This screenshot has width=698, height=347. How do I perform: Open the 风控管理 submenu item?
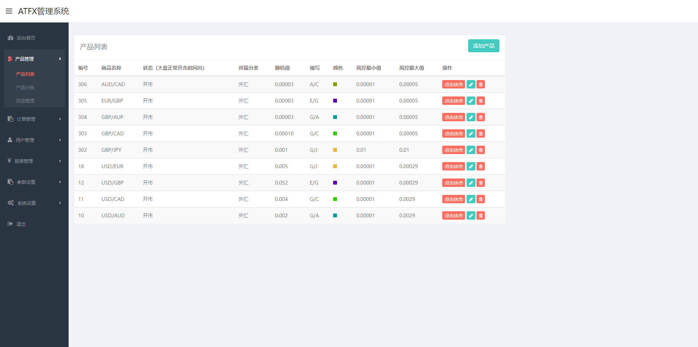point(25,101)
